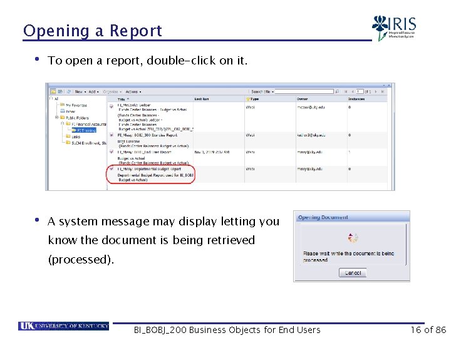Click the first Ledger report icon
The width and height of the screenshot is (451, 338).
click(111, 106)
